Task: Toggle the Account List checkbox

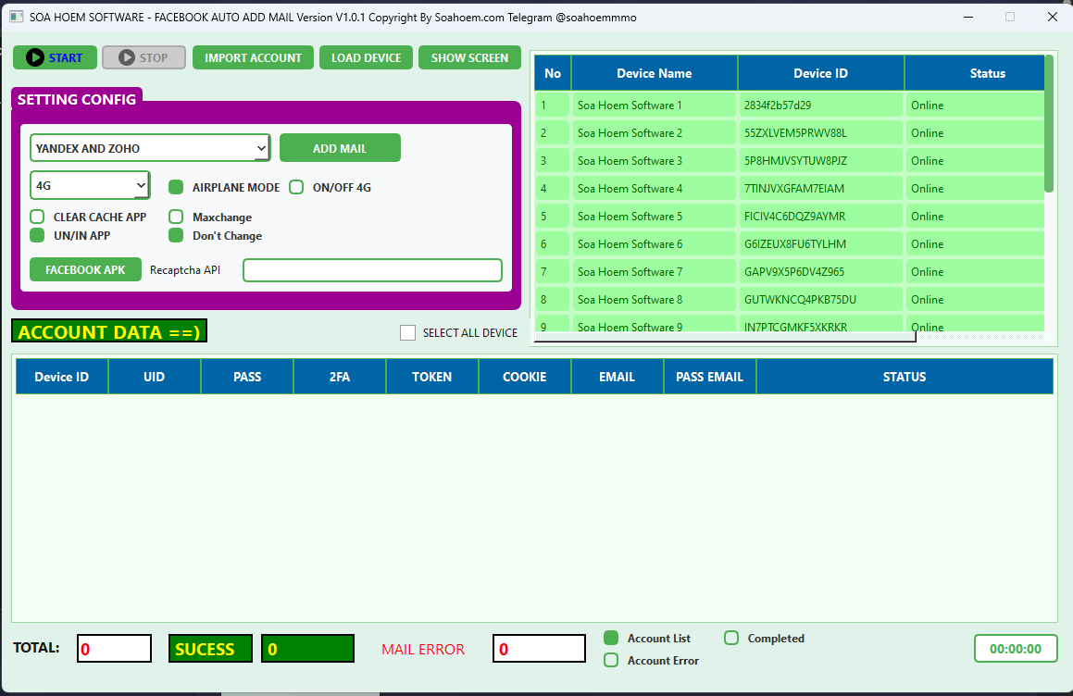Action: pos(611,638)
